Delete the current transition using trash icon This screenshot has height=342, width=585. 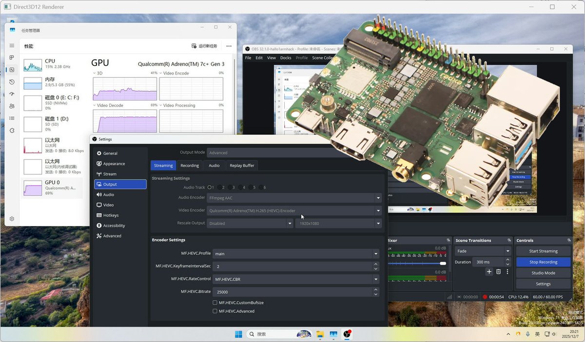pos(499,271)
